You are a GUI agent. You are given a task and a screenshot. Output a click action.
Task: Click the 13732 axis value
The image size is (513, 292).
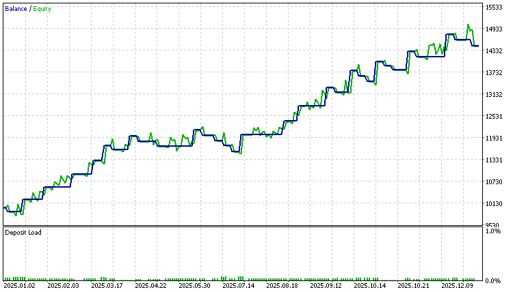click(494, 73)
